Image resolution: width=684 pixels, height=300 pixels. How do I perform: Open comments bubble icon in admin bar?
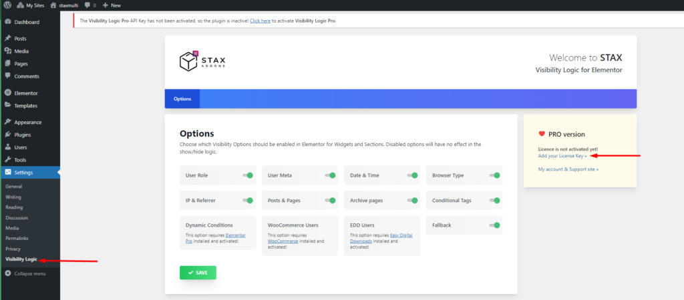point(88,5)
